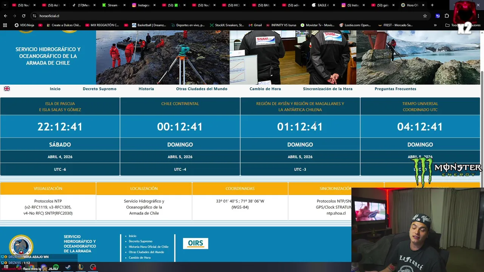This screenshot has height=272, width=484.
Task: Click the Chile Continental clock 00:12:41
Action: pos(180,127)
